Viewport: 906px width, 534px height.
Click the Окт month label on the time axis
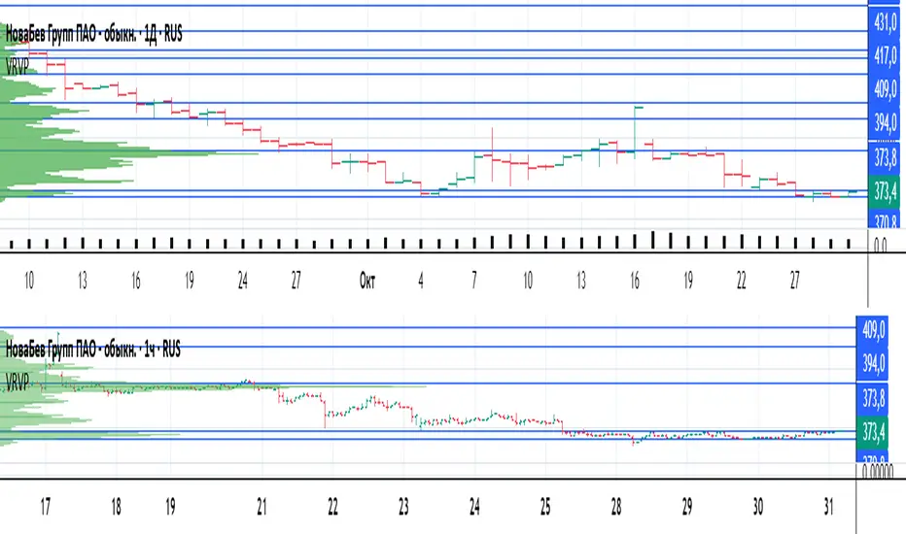click(367, 282)
